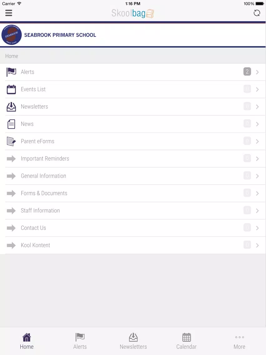Click the Alerts unread badge showing 2

(x=247, y=72)
